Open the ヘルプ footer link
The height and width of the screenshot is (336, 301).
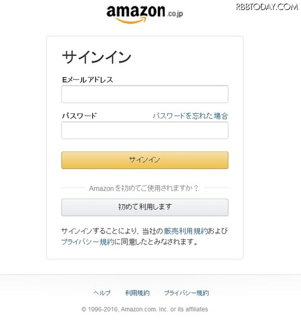(x=102, y=293)
